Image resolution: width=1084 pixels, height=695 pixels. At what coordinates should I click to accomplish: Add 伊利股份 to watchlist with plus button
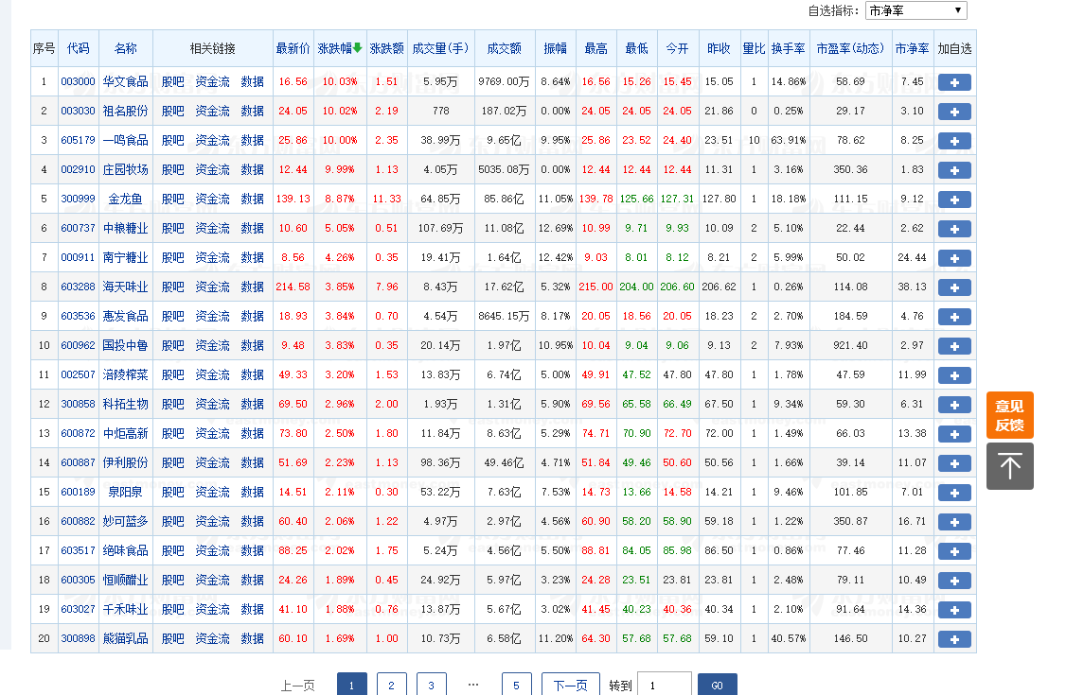(954, 463)
